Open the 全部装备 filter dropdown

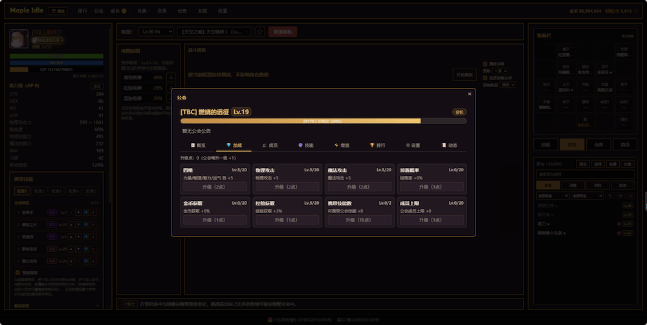tap(553, 196)
